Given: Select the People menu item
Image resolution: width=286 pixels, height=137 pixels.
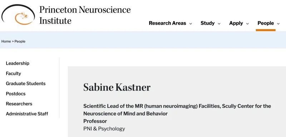Looking at the screenshot, I should tap(266, 23).
